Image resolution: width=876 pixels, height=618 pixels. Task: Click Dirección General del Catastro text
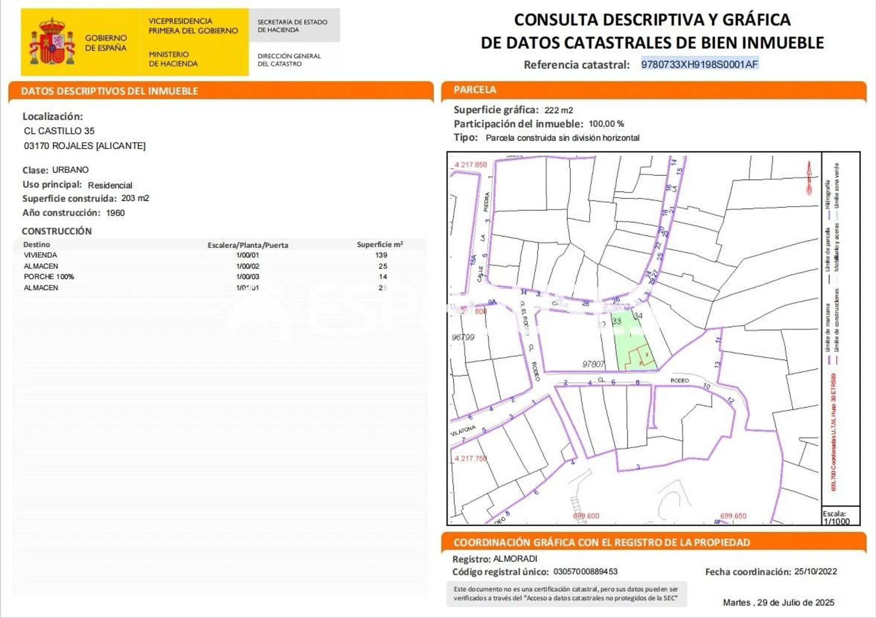[x=289, y=60]
